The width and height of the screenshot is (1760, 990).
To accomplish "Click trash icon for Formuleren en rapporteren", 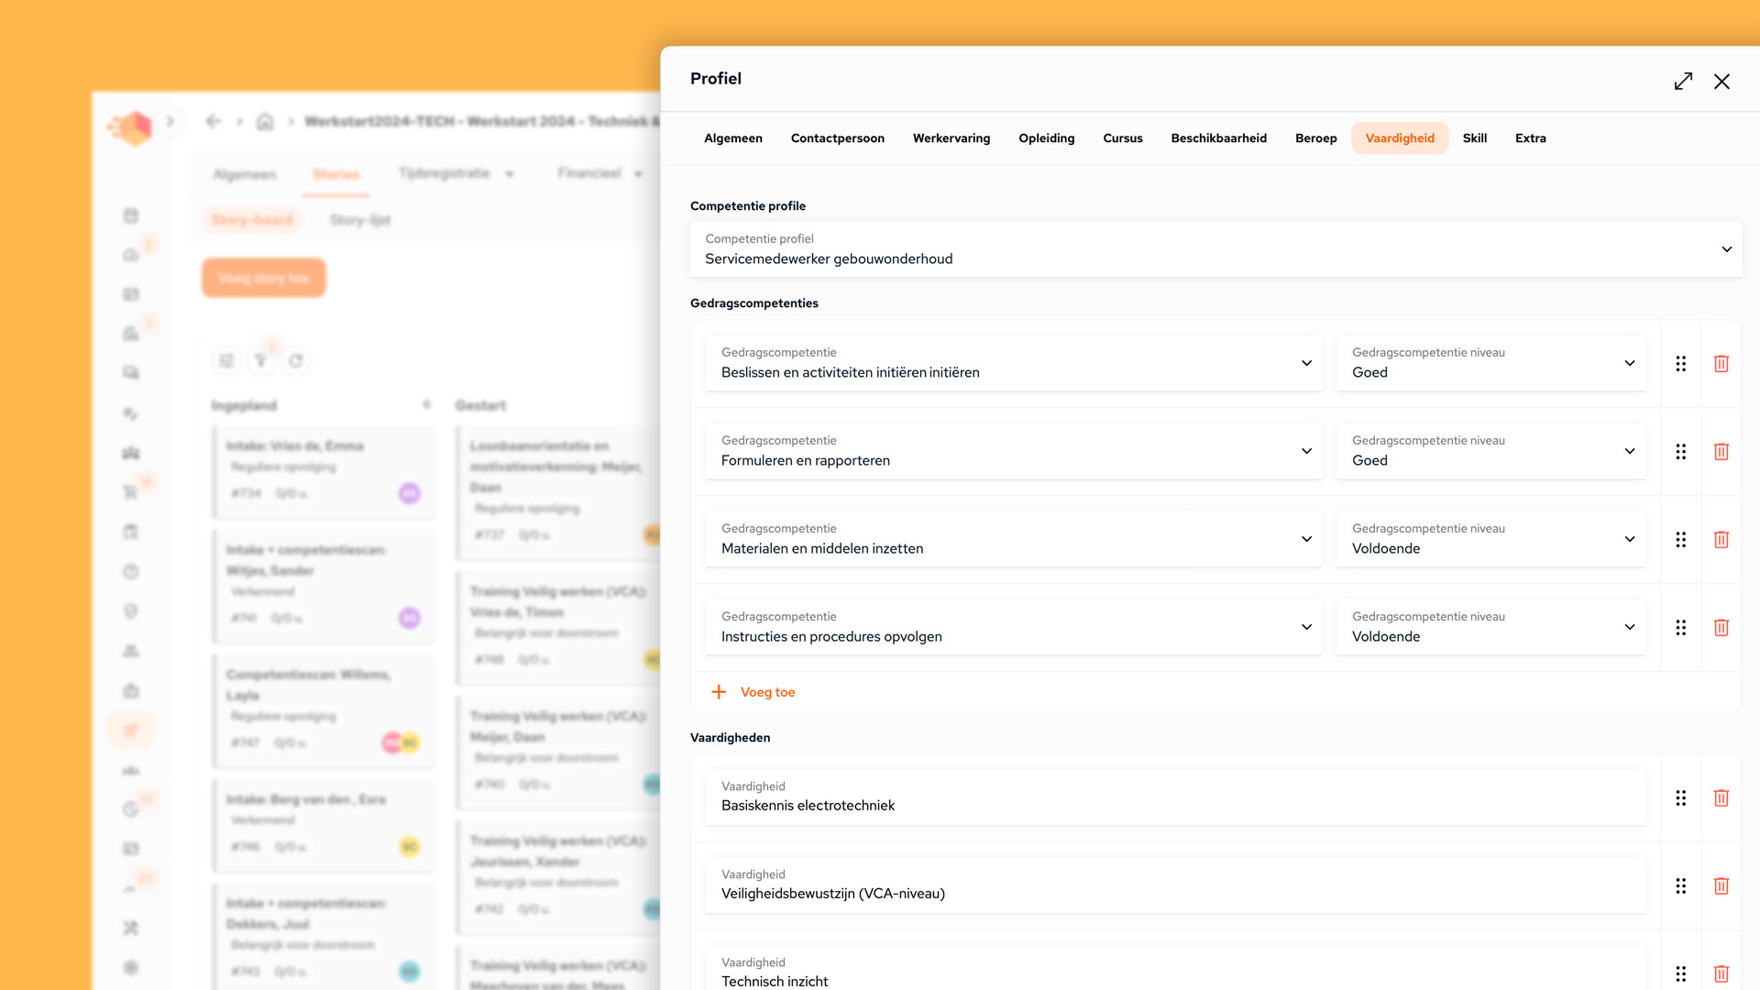I will click(1721, 452).
